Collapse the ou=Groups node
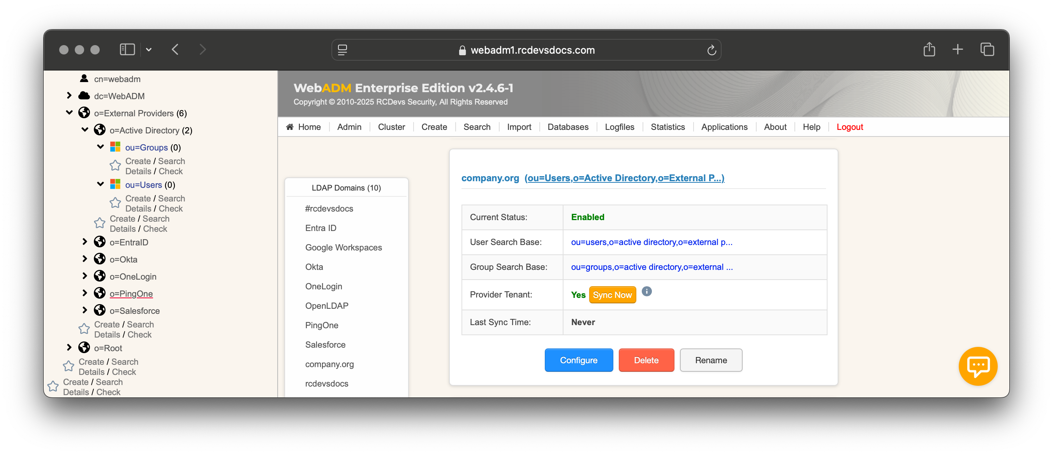The width and height of the screenshot is (1053, 455). 100,147
